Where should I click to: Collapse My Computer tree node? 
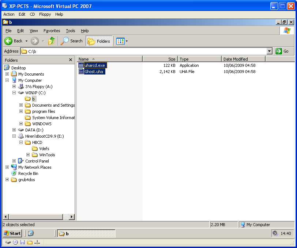(x=7, y=80)
